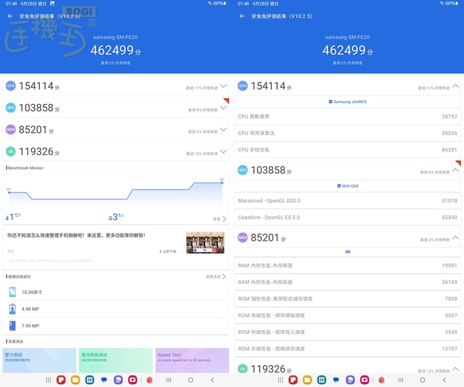Select the ROM 順序讀取速度 row scoring 5307
The width and height of the screenshot is (464, 387).
(348, 315)
